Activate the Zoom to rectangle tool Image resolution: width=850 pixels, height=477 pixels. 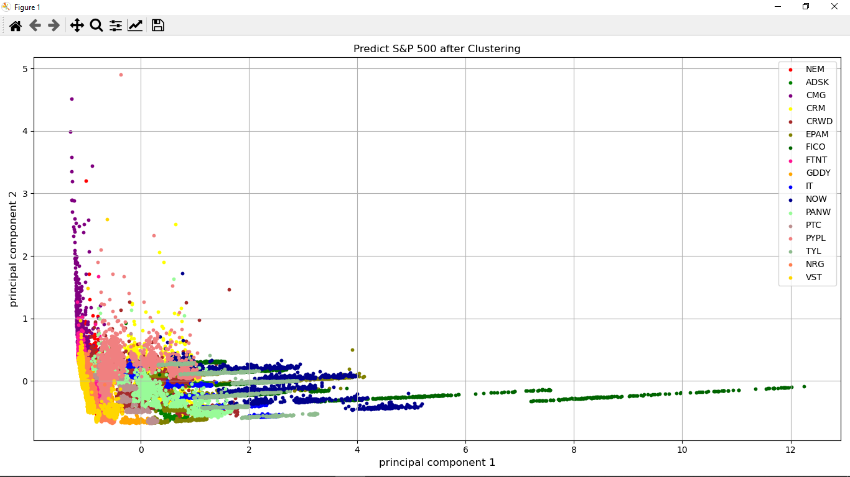96,25
